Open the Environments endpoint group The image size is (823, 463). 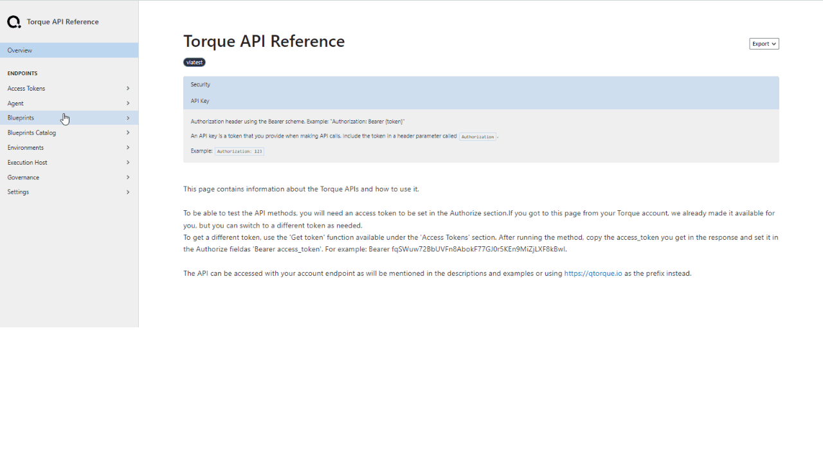click(69, 147)
